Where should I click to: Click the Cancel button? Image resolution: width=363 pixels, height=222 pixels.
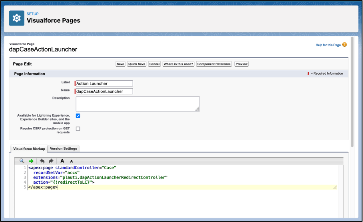click(154, 64)
